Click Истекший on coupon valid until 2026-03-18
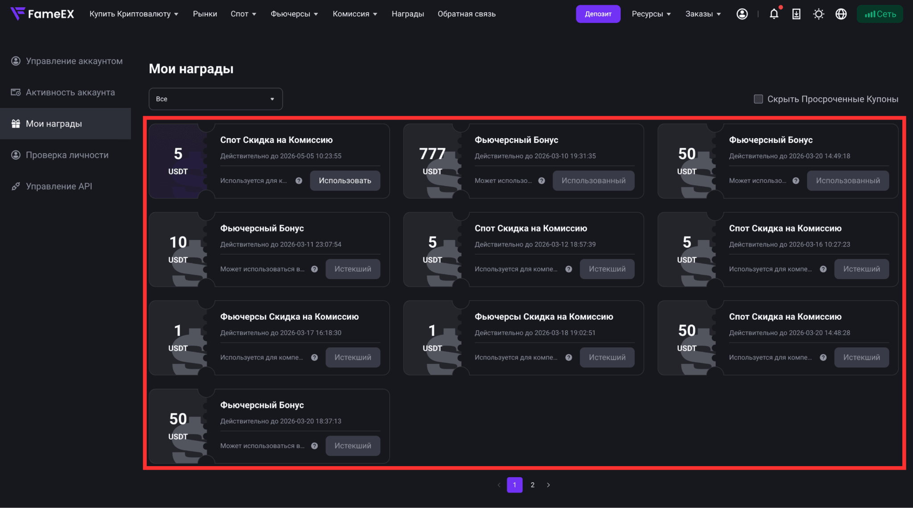The width and height of the screenshot is (913, 508). coord(607,357)
